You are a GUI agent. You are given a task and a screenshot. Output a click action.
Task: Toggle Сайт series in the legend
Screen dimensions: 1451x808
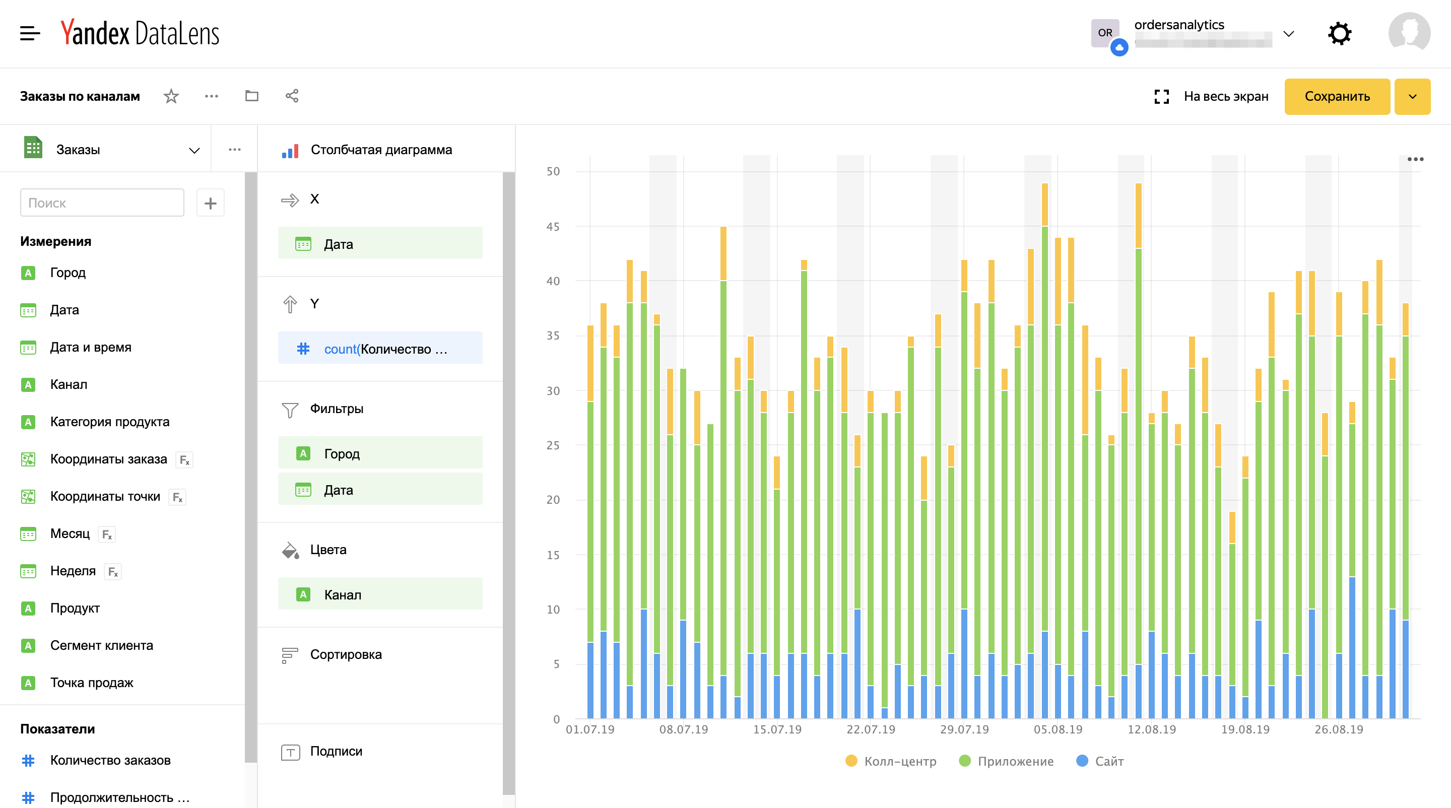tap(1099, 761)
